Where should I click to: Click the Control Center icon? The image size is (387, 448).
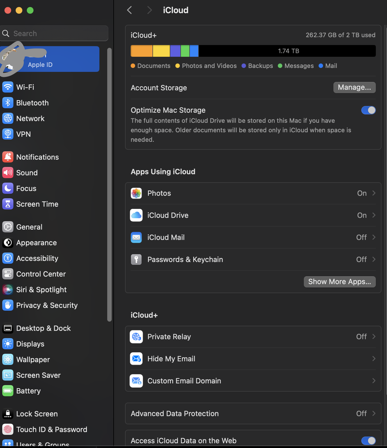click(x=8, y=274)
